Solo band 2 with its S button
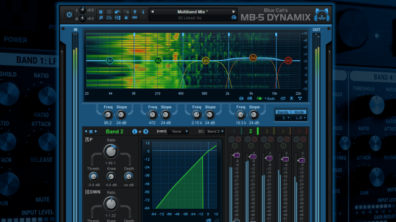Screen dimensions: 396x222 pyautogui.click(x=250, y=145)
